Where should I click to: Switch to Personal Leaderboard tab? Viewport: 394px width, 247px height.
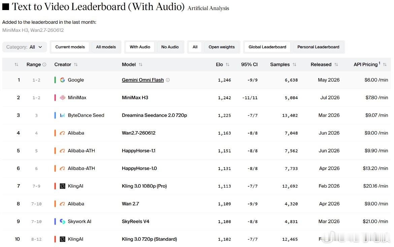318,47
